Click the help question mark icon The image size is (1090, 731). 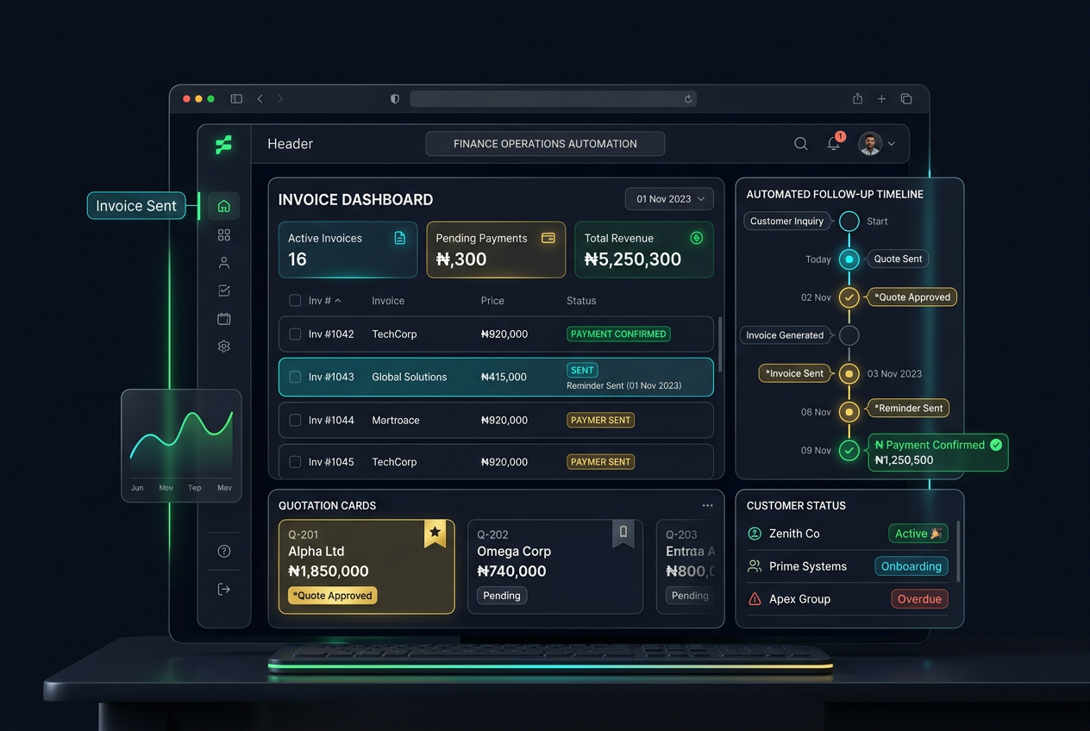(x=224, y=552)
